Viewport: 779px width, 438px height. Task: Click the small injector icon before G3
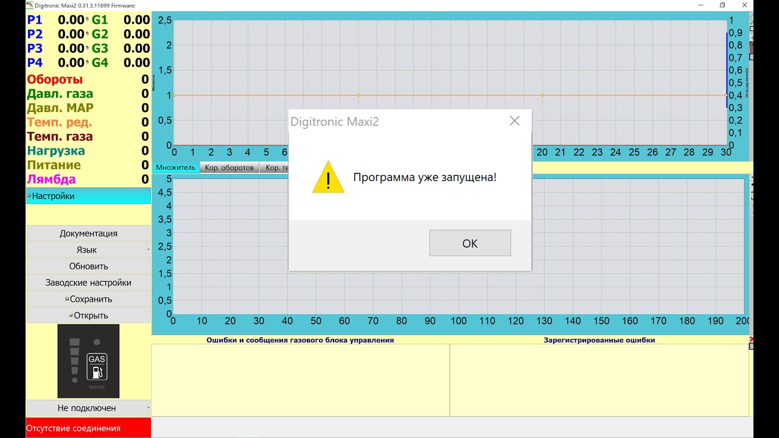tap(88, 48)
